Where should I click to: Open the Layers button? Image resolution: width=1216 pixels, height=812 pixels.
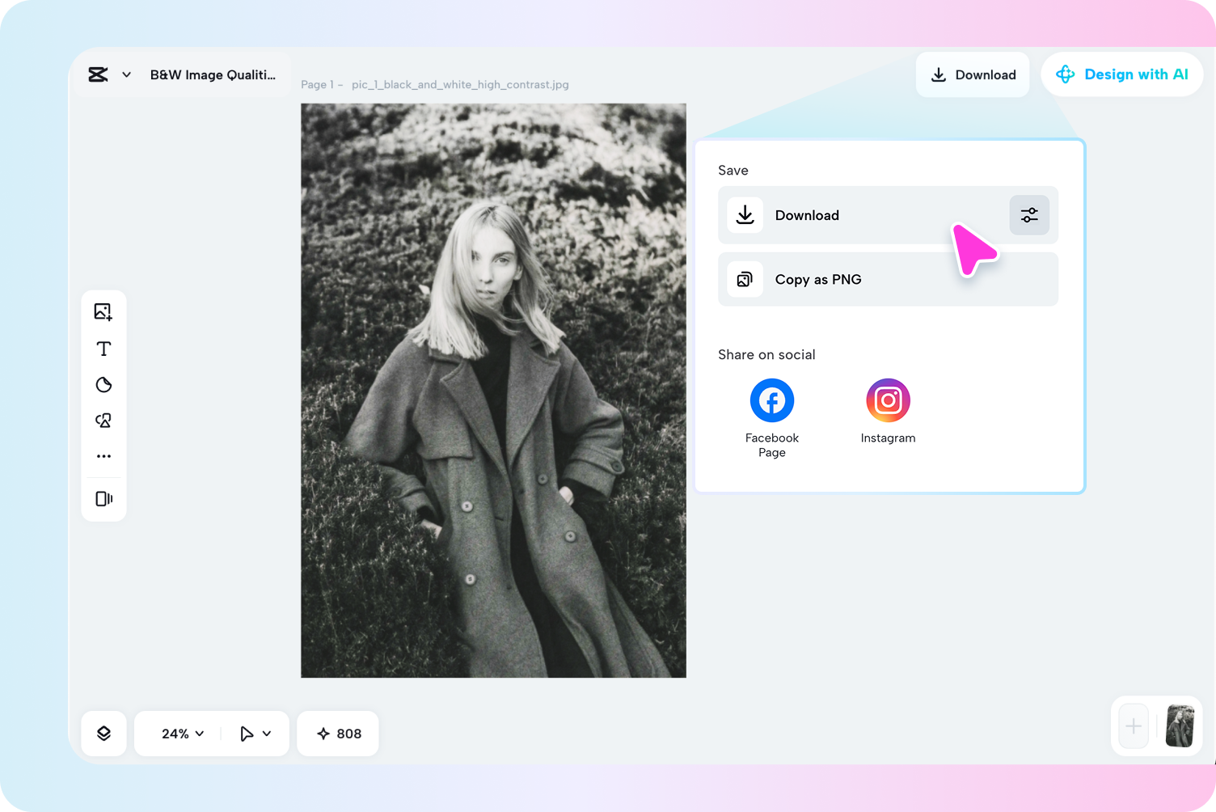pyautogui.click(x=103, y=734)
